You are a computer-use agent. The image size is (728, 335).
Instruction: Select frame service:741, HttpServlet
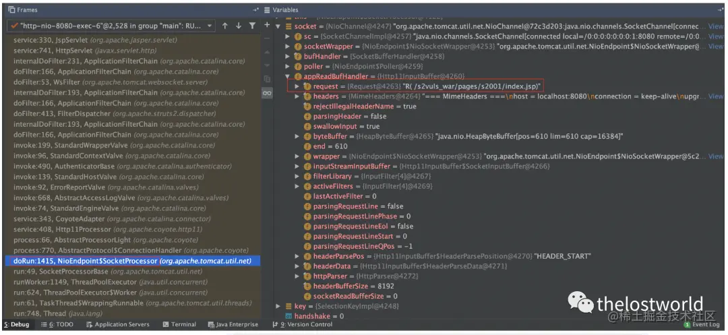132,51
